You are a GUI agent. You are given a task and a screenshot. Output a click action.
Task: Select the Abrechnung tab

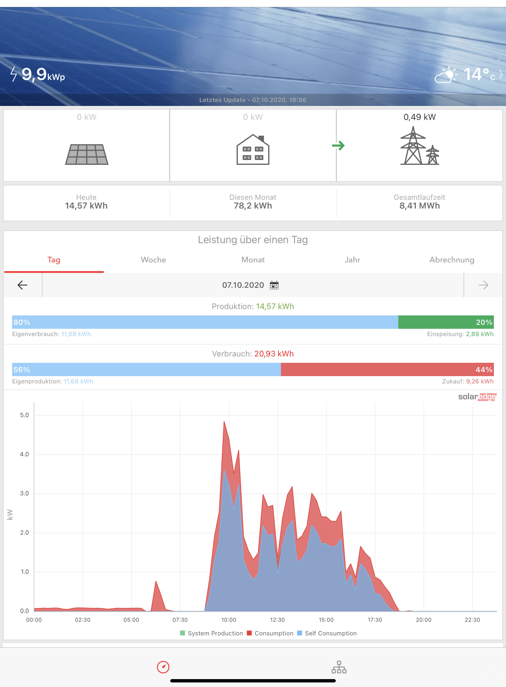451,260
